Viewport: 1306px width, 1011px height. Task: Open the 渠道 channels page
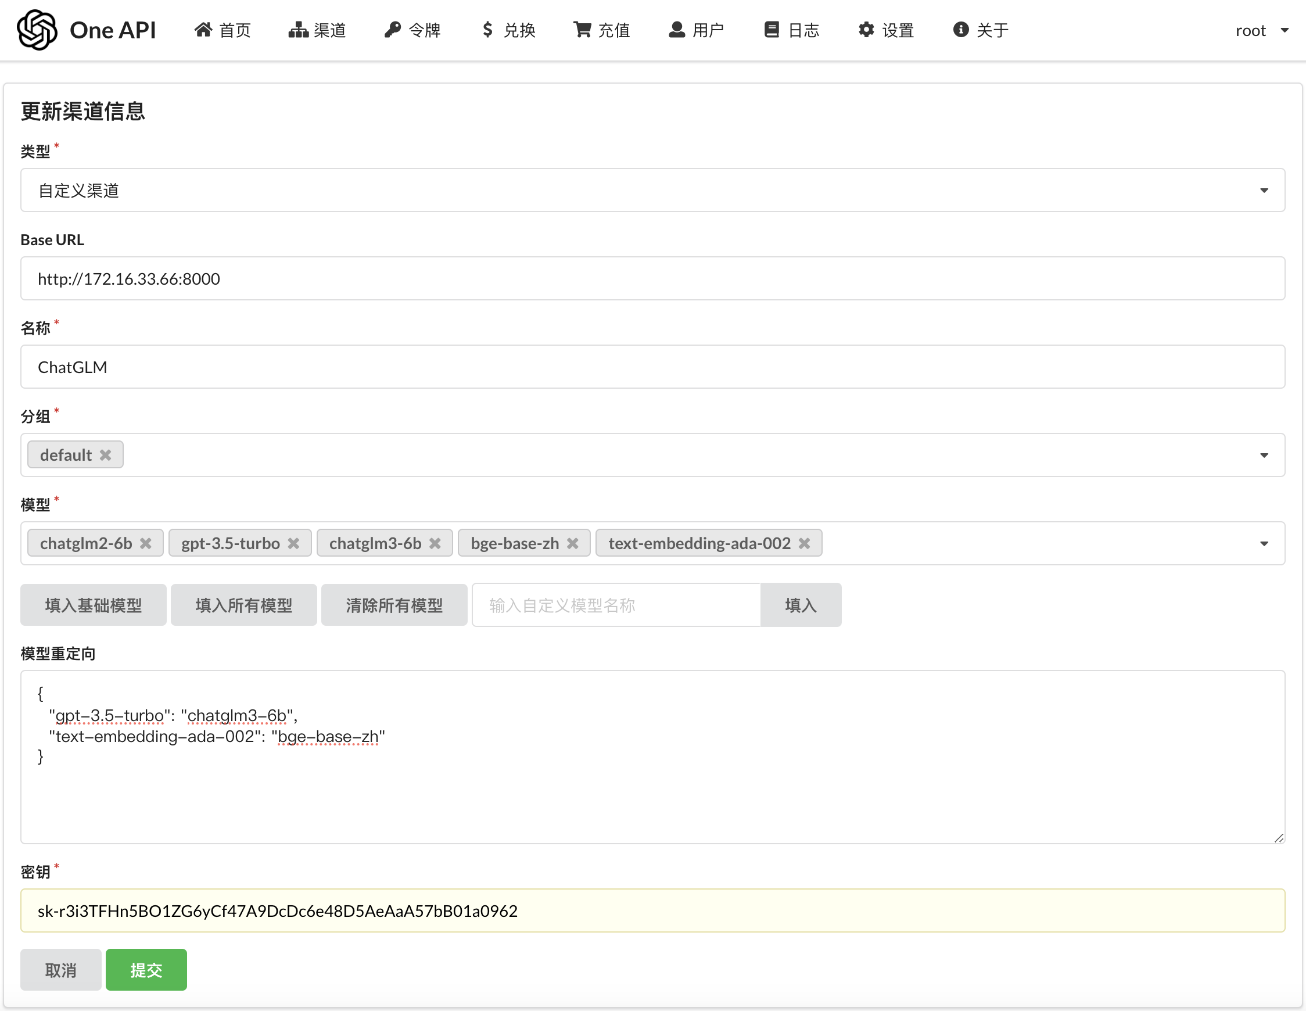(317, 30)
